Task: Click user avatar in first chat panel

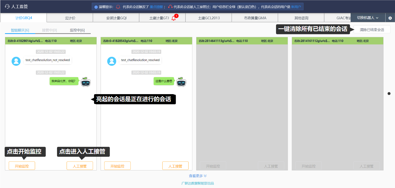Action: pyautogui.click(x=16, y=61)
